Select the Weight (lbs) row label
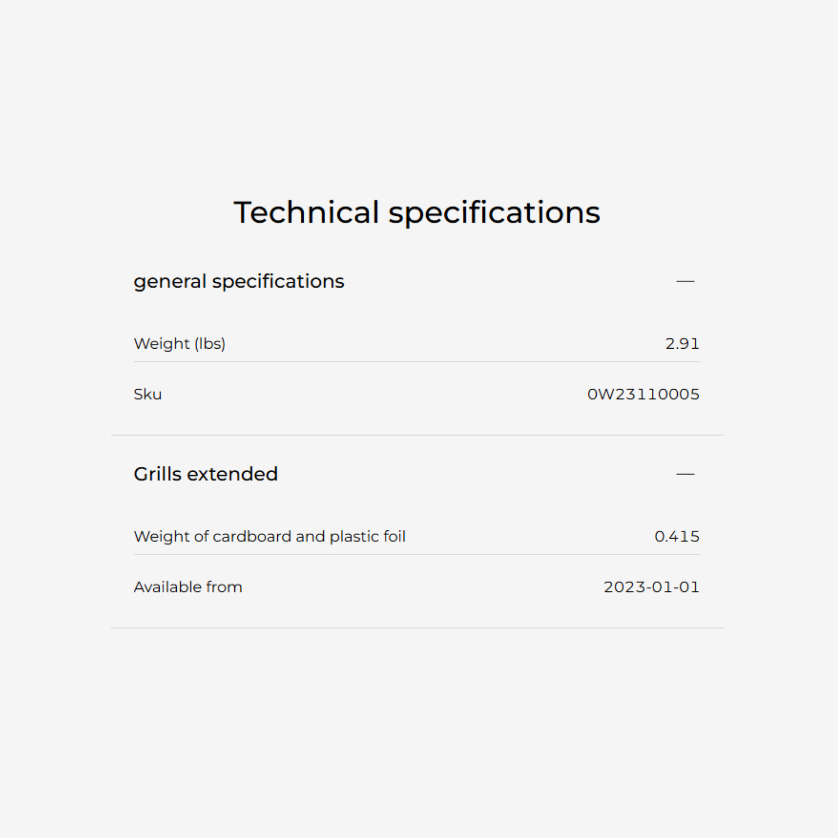Viewport: 838px width, 838px height. 179,344
